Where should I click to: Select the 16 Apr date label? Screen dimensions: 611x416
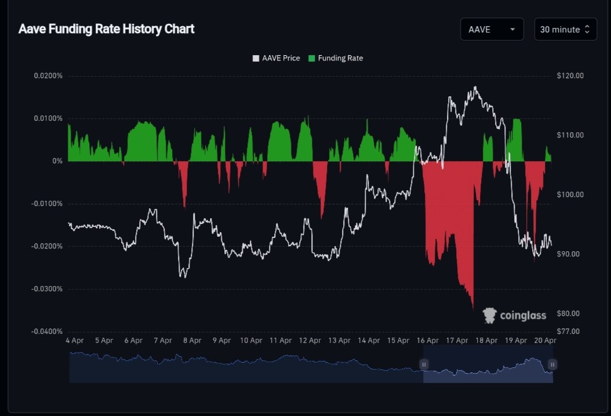click(427, 341)
